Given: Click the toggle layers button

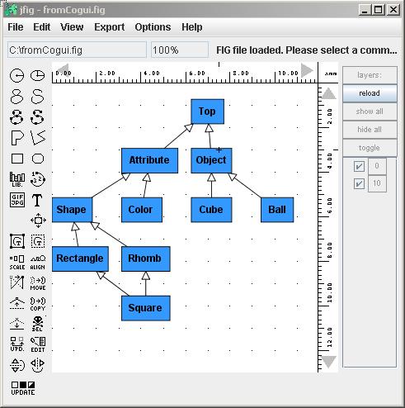Looking at the screenshot, I should pos(370,148).
